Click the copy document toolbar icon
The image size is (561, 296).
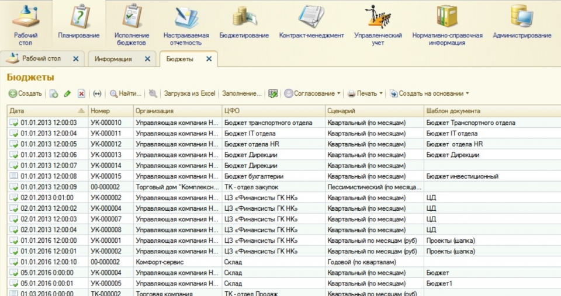pos(54,93)
